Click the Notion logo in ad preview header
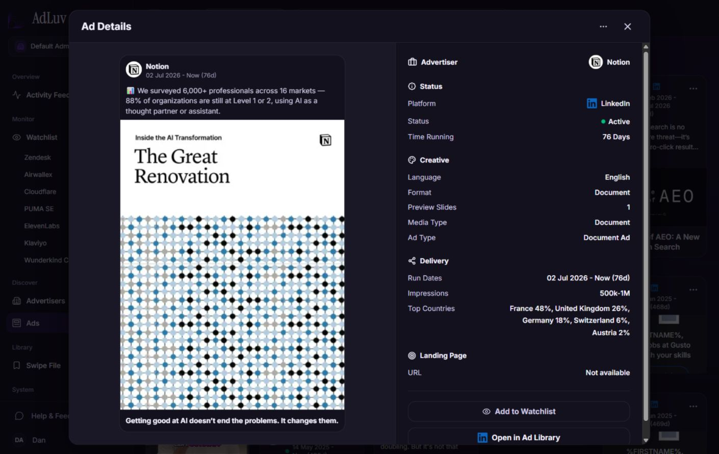This screenshot has height=454, width=719. tap(134, 70)
